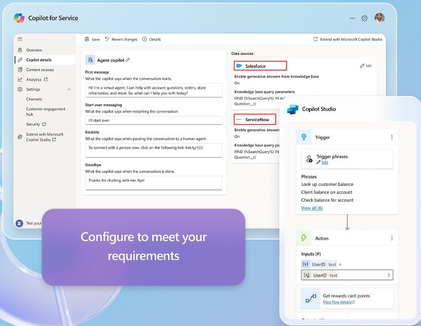Click 'Check balance for account' phrase
The height and width of the screenshot is (326, 421).
(x=327, y=200)
